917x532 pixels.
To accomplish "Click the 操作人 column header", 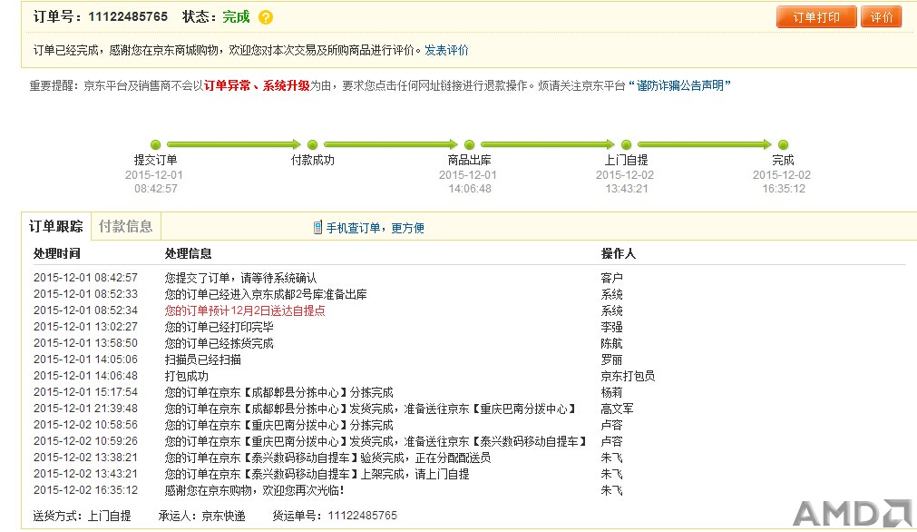I will coord(619,253).
